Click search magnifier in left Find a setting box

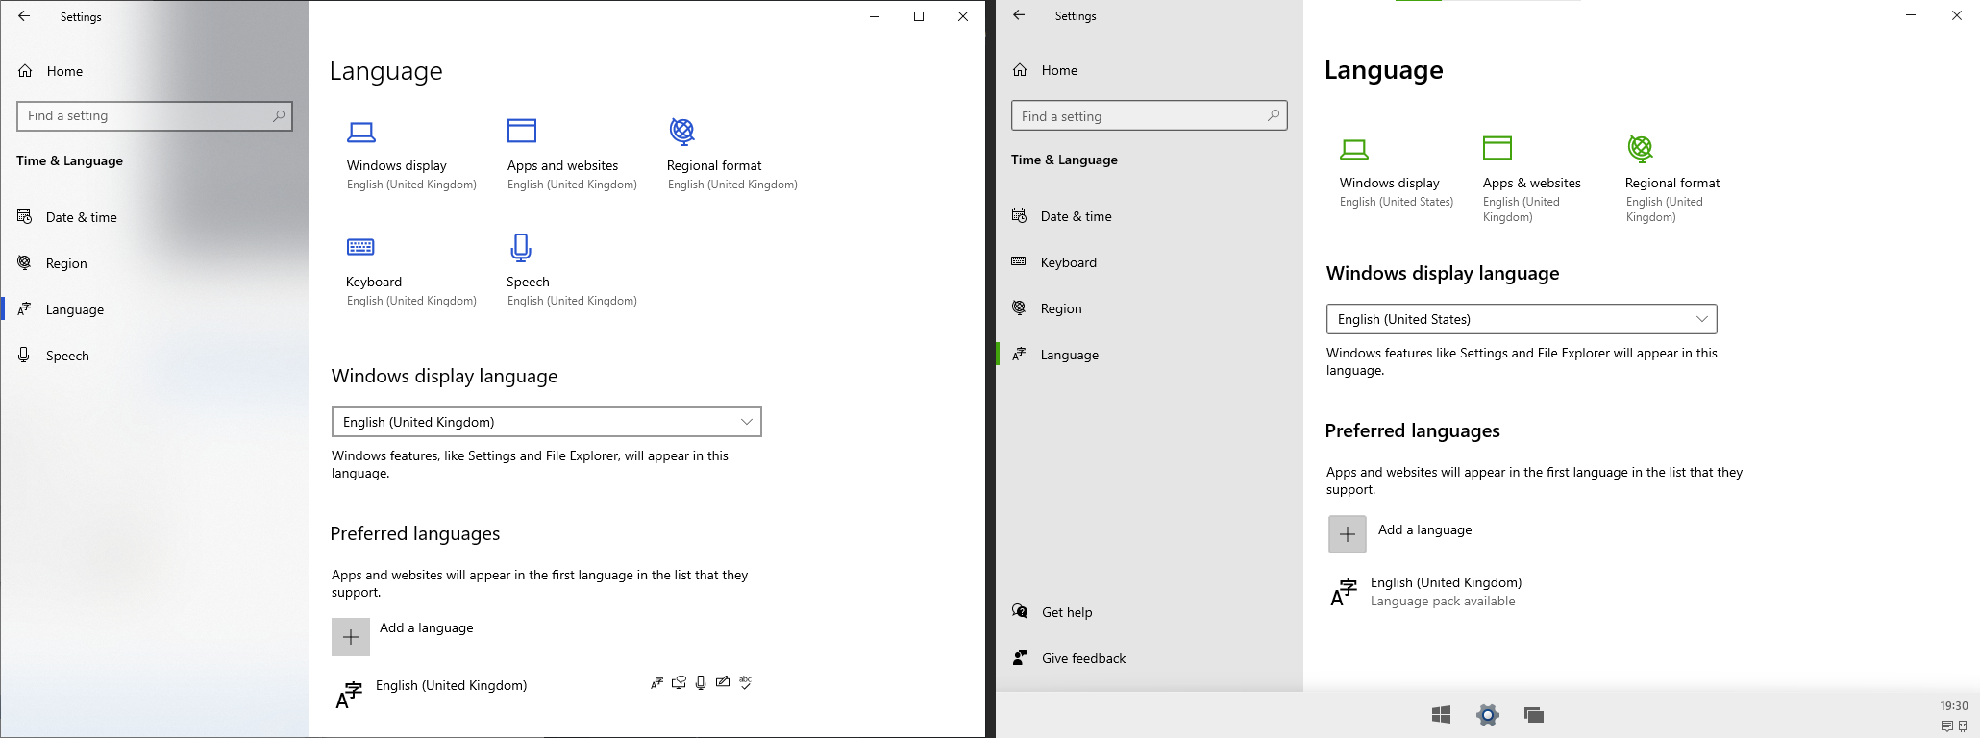(x=279, y=115)
